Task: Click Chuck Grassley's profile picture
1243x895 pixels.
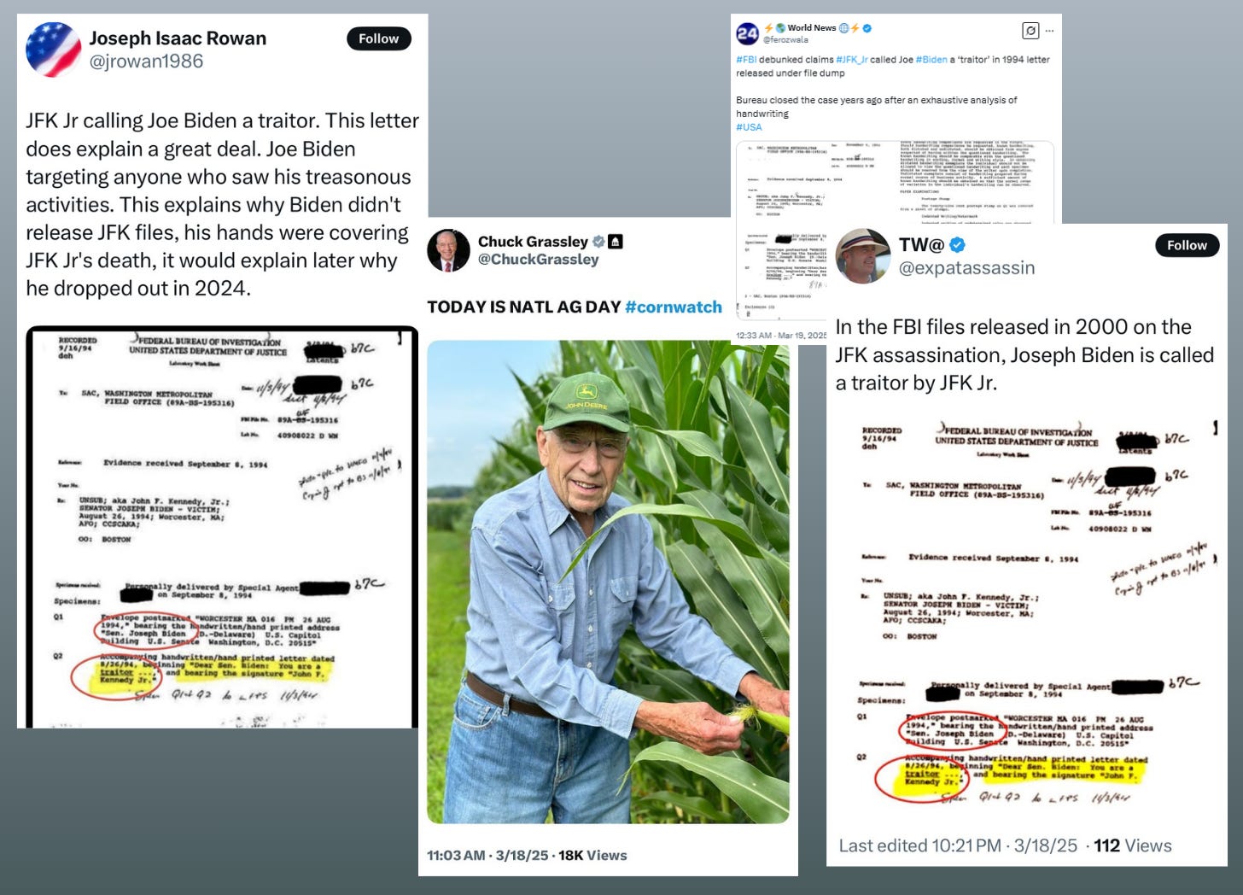Action: coord(448,250)
